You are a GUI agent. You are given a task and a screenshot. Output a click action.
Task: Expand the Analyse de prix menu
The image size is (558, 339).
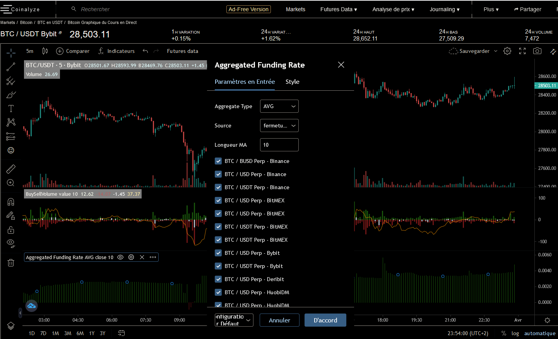pos(393,9)
